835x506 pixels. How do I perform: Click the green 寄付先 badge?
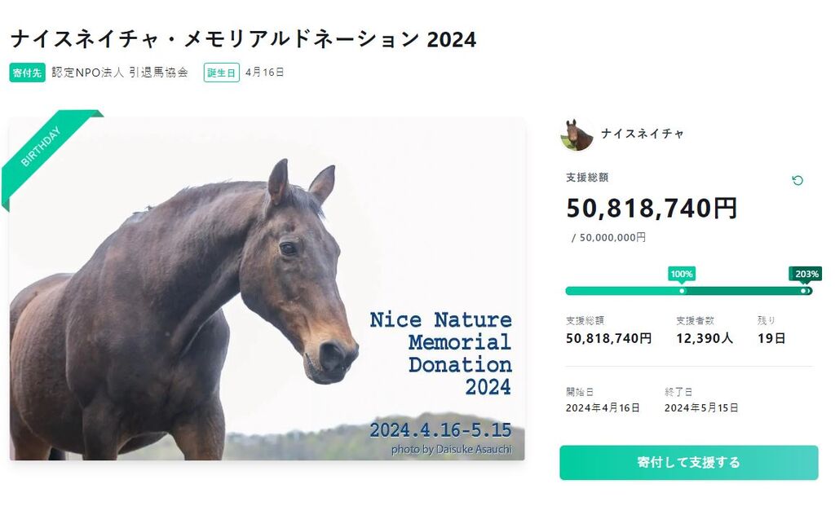(27, 73)
